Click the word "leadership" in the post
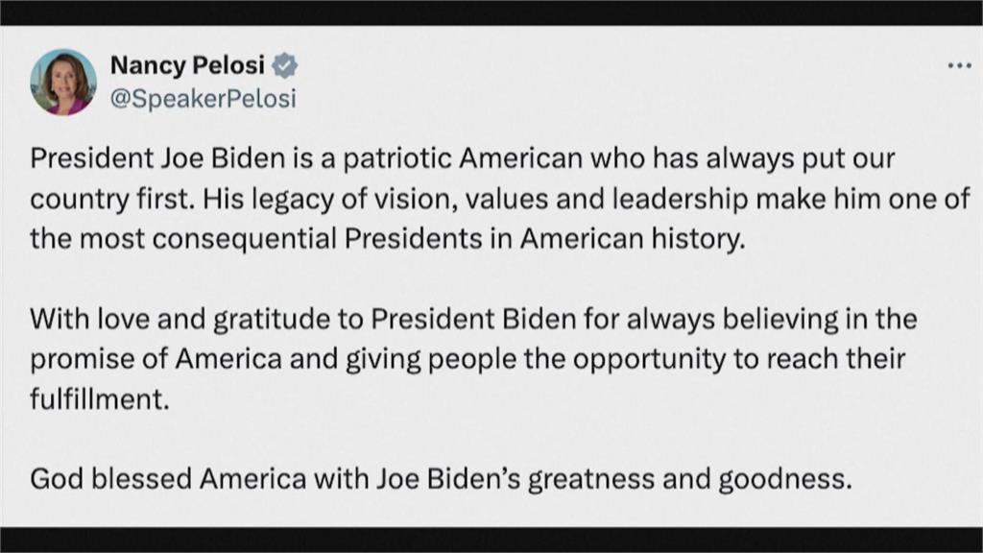The width and height of the screenshot is (983, 553). pyautogui.click(x=681, y=200)
